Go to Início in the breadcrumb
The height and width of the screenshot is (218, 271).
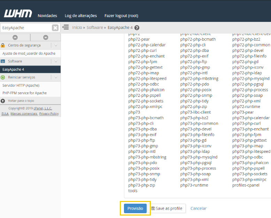(x=77, y=28)
